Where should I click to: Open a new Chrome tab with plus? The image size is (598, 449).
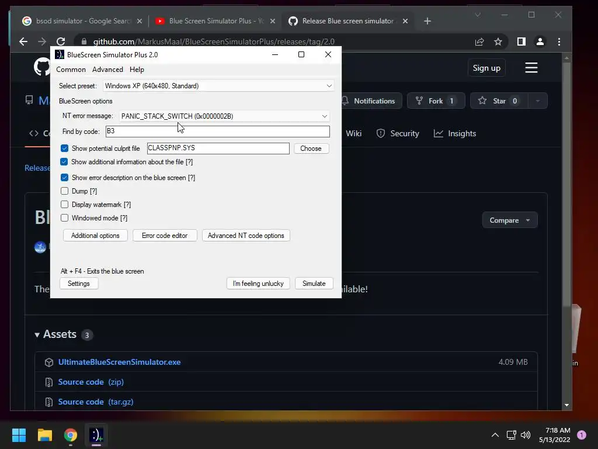click(x=427, y=21)
